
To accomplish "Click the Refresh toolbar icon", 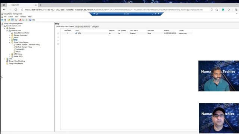I will point(27,20).
